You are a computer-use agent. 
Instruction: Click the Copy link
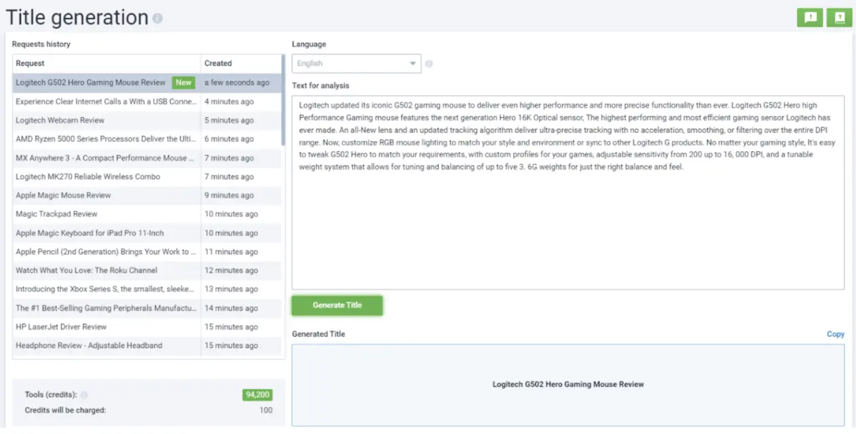tap(836, 334)
